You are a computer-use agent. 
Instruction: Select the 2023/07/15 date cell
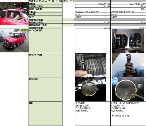(x=93, y=4)
